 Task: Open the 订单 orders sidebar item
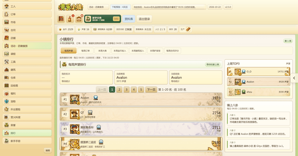[27, 14]
